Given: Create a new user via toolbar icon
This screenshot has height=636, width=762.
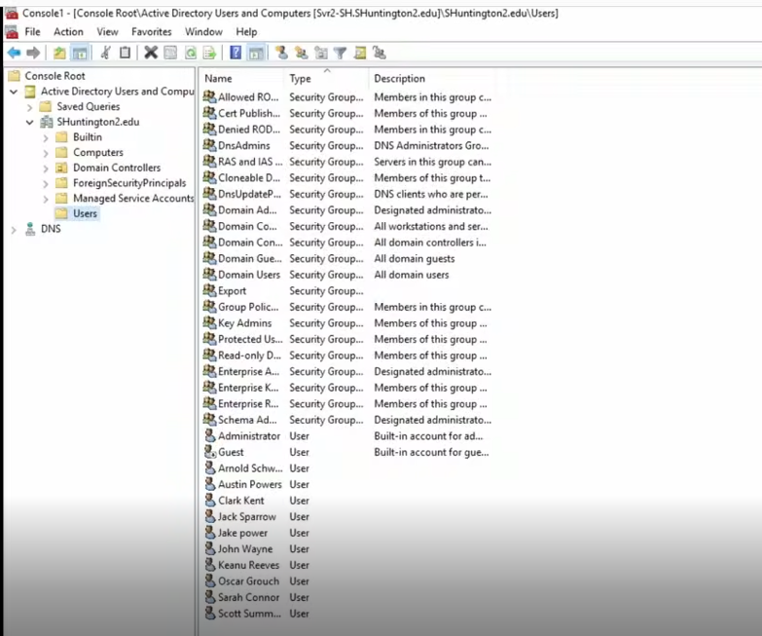Looking at the screenshot, I should tap(281, 53).
